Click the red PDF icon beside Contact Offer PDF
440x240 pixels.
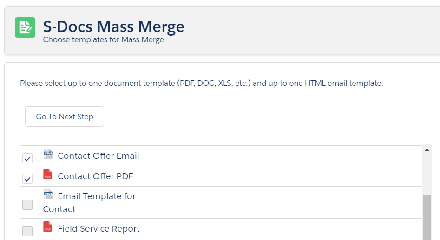[x=48, y=174]
